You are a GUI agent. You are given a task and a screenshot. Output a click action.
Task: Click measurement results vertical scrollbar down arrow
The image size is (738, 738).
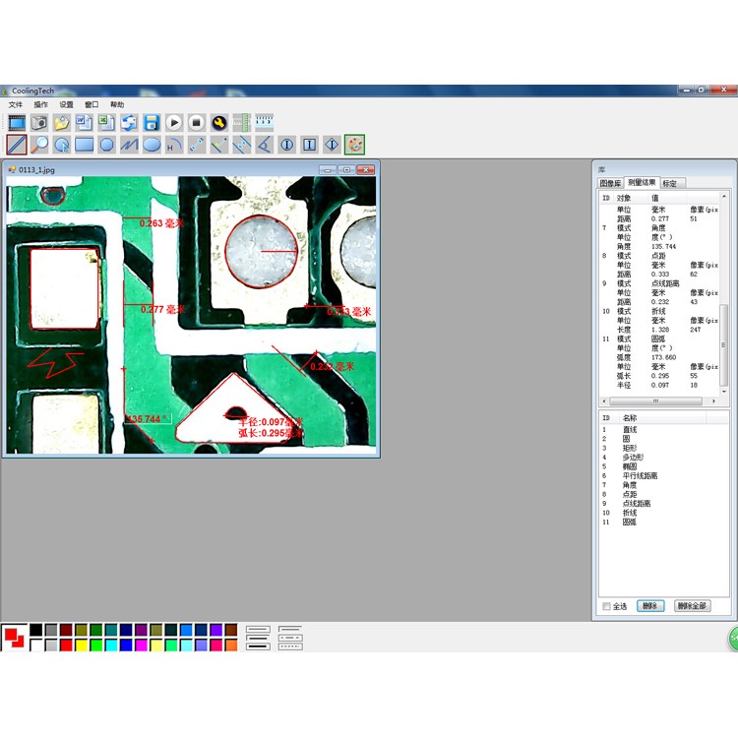[x=724, y=392]
